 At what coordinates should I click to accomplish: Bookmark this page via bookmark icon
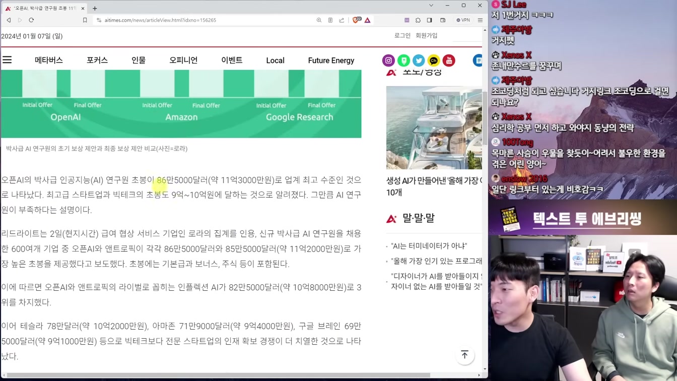pyautogui.click(x=85, y=20)
